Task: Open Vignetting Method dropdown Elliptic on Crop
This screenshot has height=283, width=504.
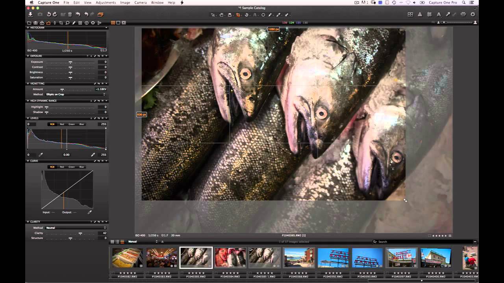Action: (x=76, y=94)
